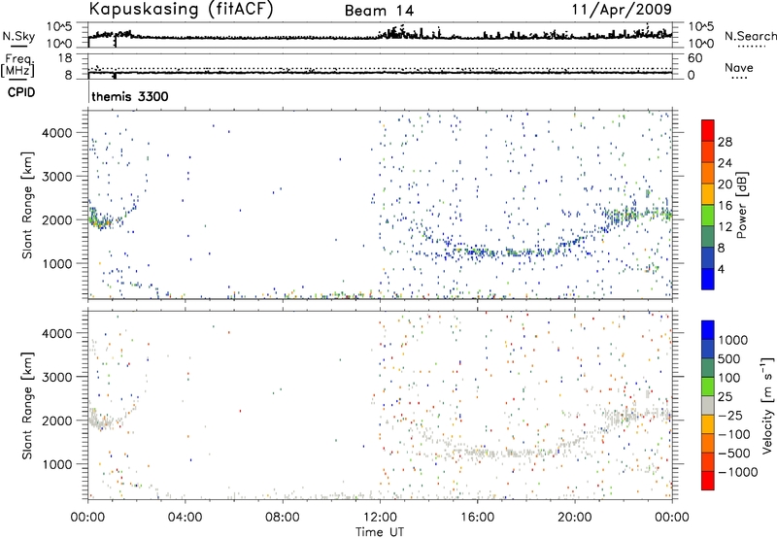Click 3000 tick on velocity panel range axis
The width and height of the screenshot is (777, 538).
tap(57, 377)
